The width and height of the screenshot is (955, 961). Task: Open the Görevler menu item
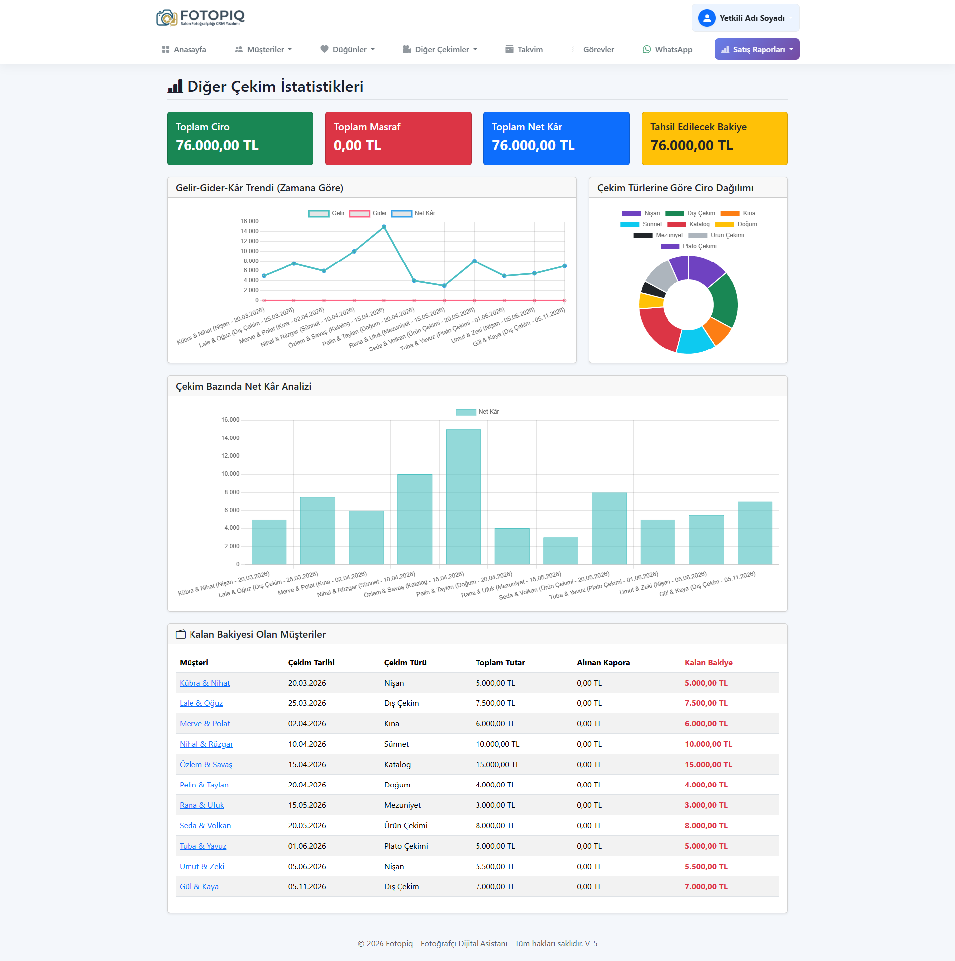click(x=598, y=49)
